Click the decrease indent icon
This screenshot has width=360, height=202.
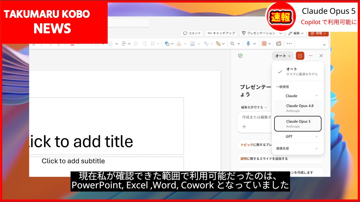[136, 43]
